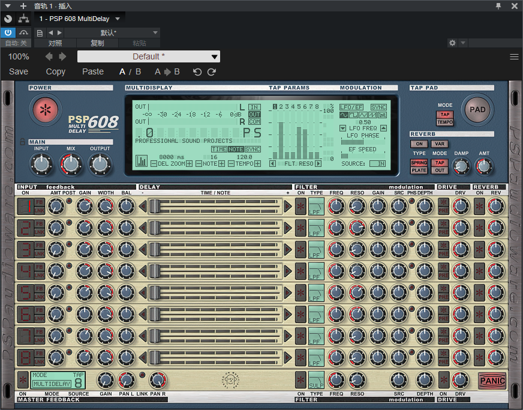Click the next preset arrow beside 100%
Viewport: 523px width, 410px height.
click(62, 56)
